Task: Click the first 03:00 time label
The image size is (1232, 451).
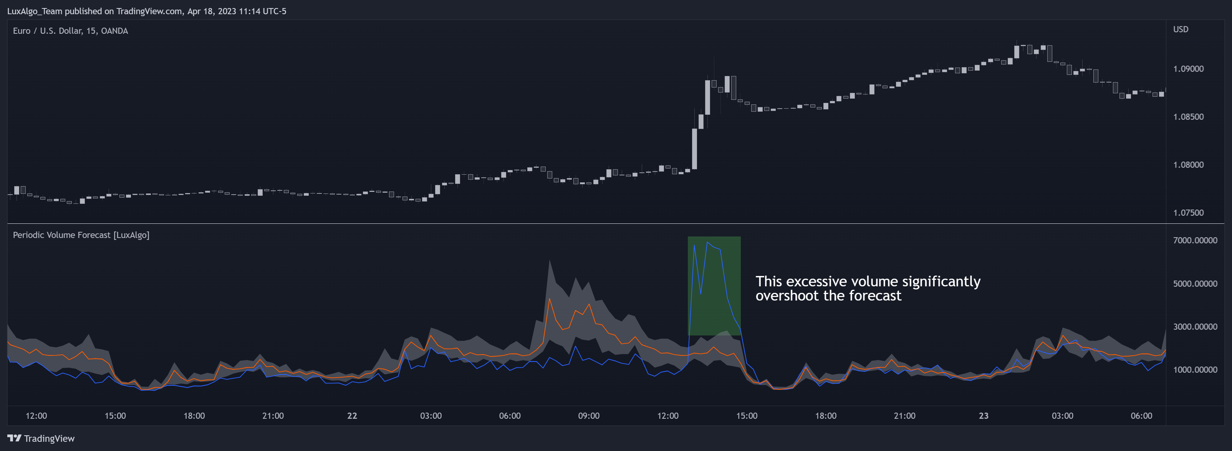Action: point(431,416)
